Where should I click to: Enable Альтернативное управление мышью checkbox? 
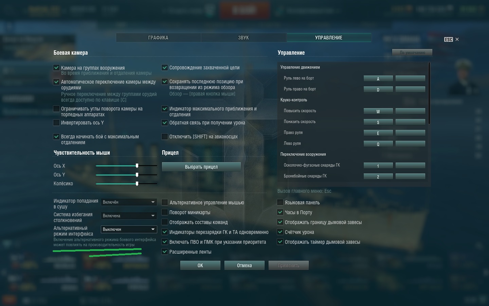click(165, 202)
